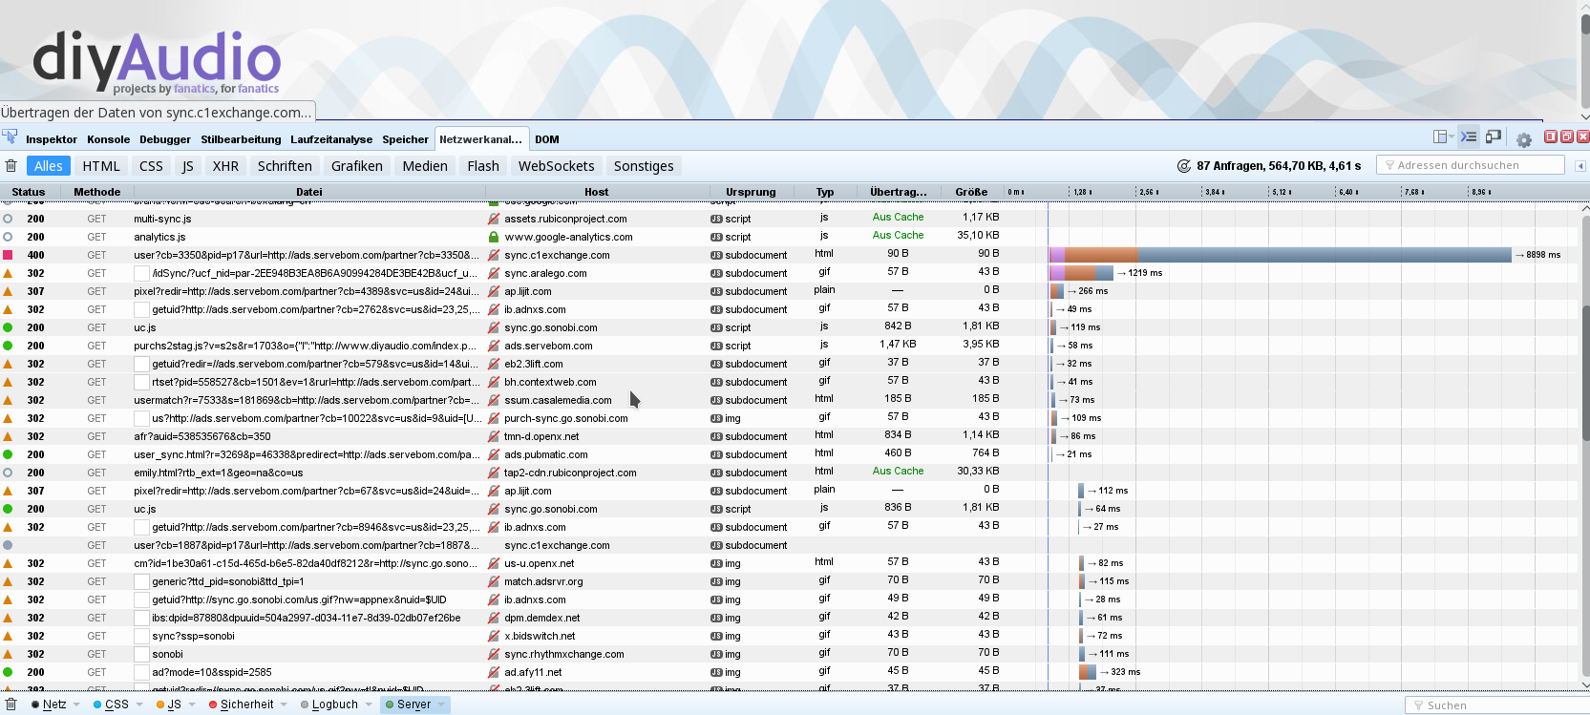Click thumbnail of generic?ttd_pid request

coord(141,581)
